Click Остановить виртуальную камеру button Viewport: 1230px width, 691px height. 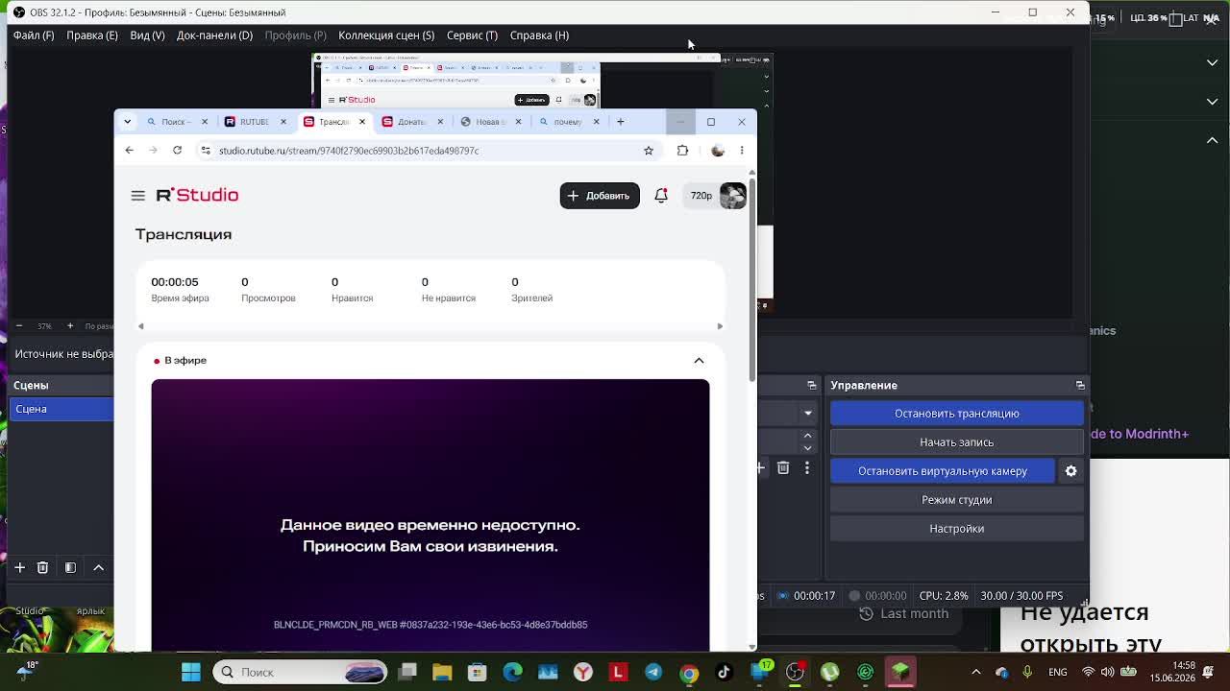[943, 471]
